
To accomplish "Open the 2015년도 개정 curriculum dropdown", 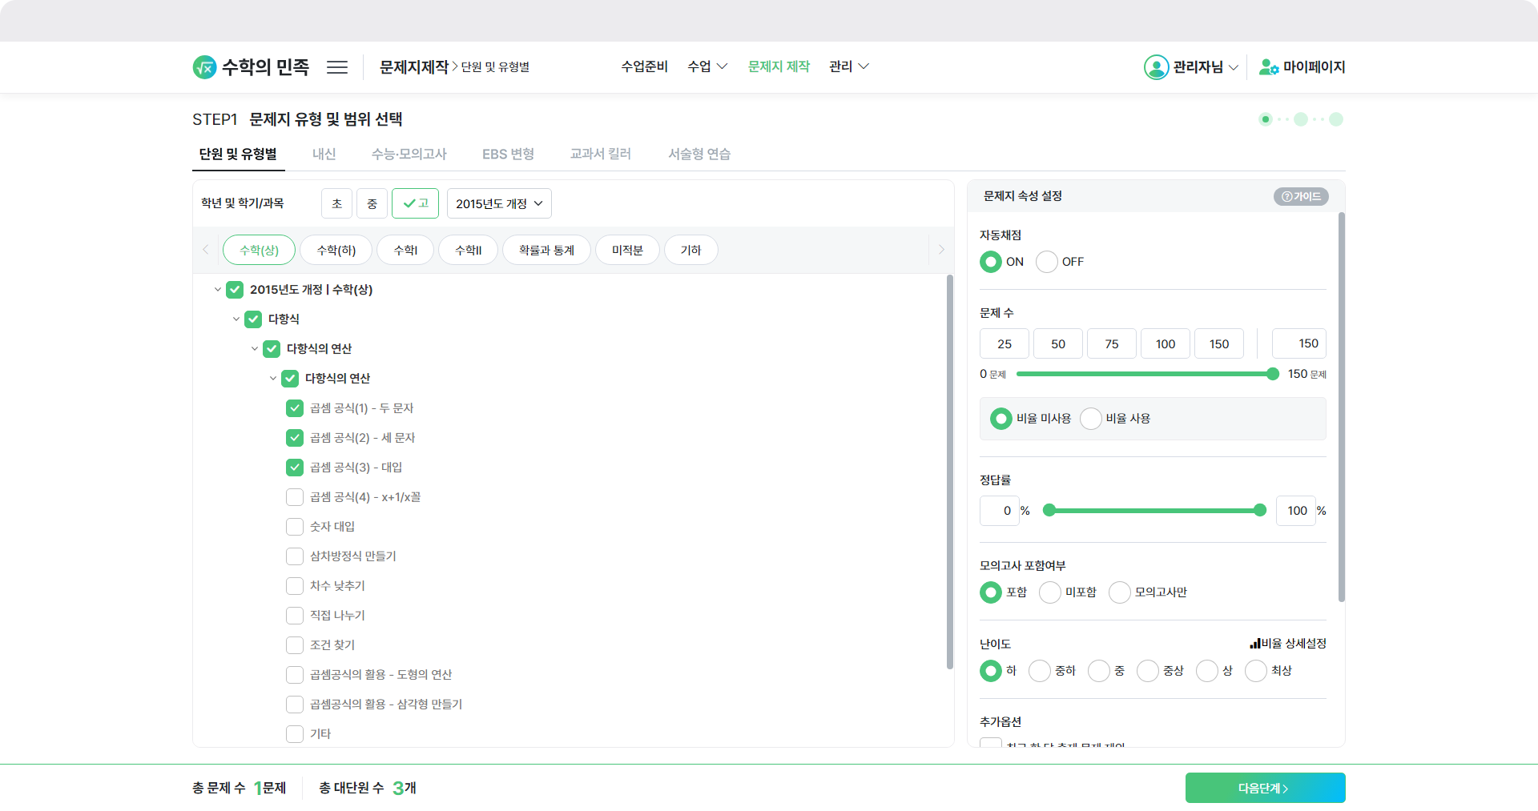I will (x=499, y=203).
